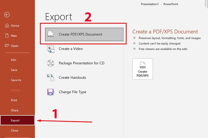Click 'Free viewers are available on the web'
Viewport: 208px width, 138px height.
point(163,49)
